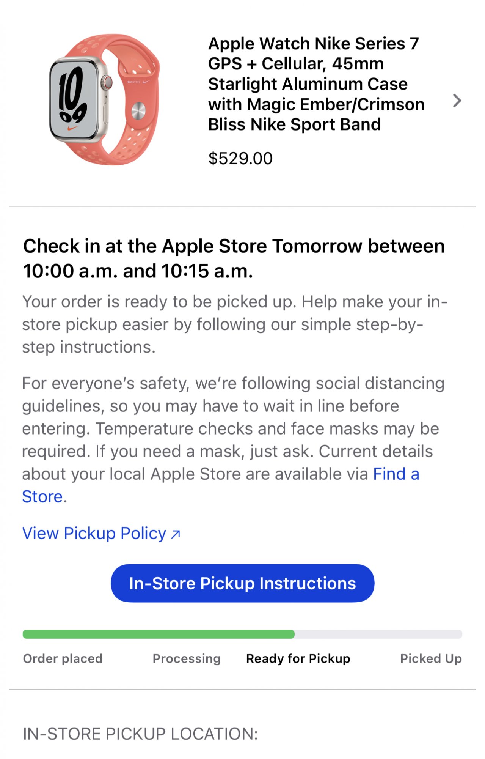Select the Ready for Pickup status label
Viewport: 485px width, 759px height.
click(x=298, y=659)
